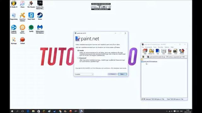Viewport: 202px width, 113px height.
Task: Open iTunes desktop shortcut
Action: pos(22,4)
